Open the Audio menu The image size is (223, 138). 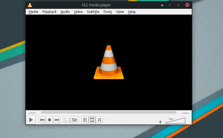pos(65,12)
